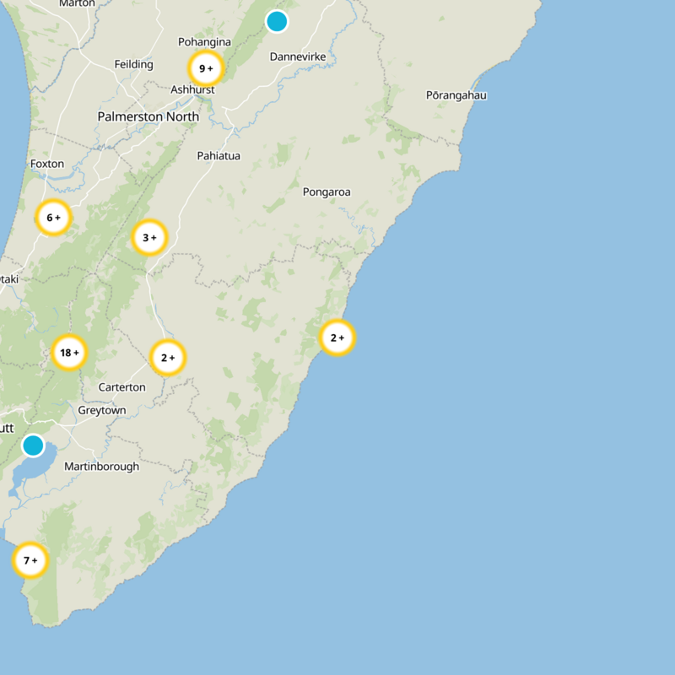Click the 2 + cluster on the east coast
Image resolution: width=675 pixels, height=675 pixels.
(x=337, y=338)
